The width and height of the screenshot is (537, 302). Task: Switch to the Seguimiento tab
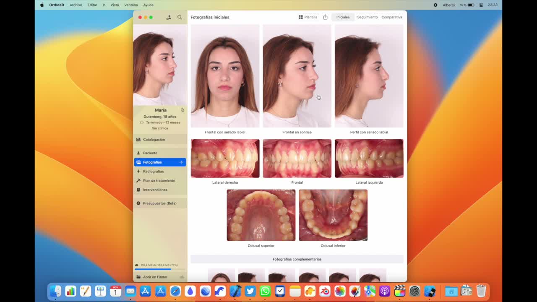tap(367, 17)
